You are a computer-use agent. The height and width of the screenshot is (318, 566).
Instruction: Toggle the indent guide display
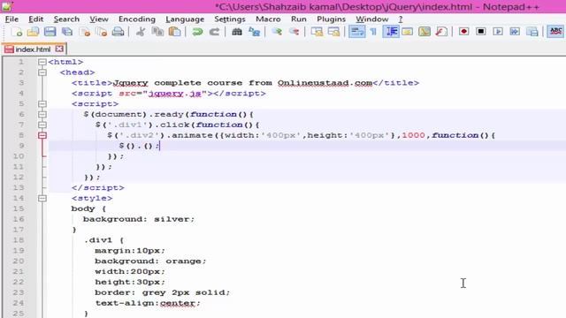coord(391,32)
